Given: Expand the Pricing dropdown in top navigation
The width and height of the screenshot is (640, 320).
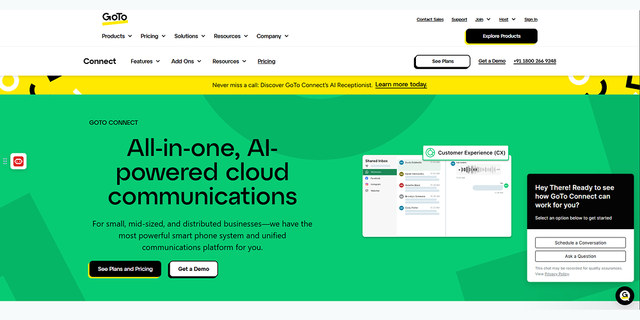Looking at the screenshot, I should 153,36.
